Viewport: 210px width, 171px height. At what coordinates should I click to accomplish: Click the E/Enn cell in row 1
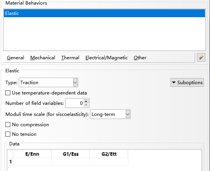(x=32, y=162)
